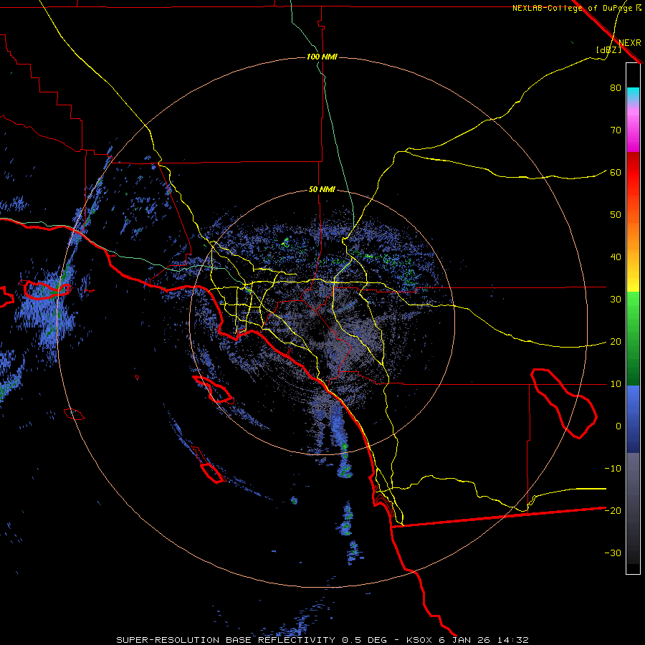Click the 50 value on the dBZ scale

616,215
